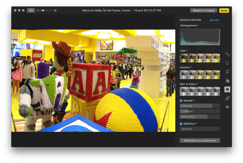Select the Red-eye removal tool
The image size is (243, 163).
tap(227, 107)
